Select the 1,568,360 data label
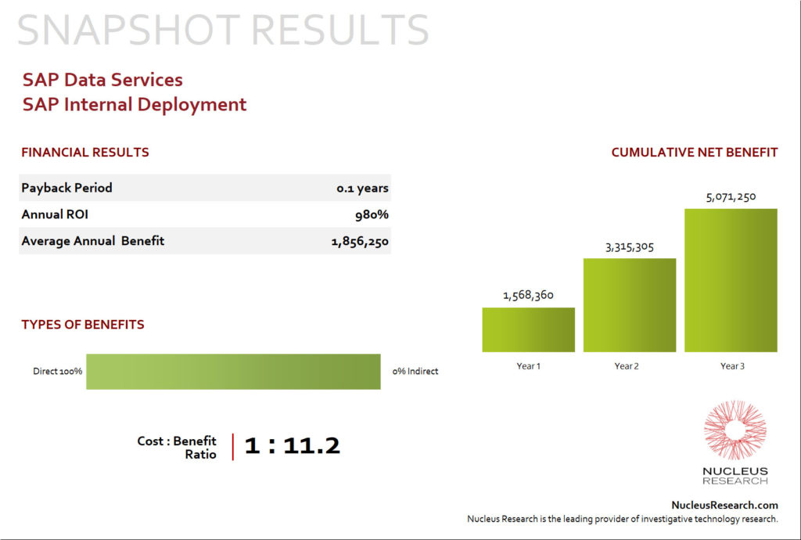This screenshot has height=540, width=801. [528, 295]
